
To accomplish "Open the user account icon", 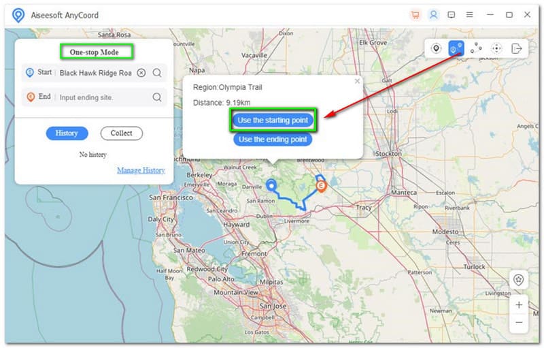I will click(x=433, y=15).
